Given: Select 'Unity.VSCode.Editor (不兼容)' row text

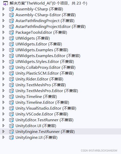Looking at the screenshot, I should [42, 114].
